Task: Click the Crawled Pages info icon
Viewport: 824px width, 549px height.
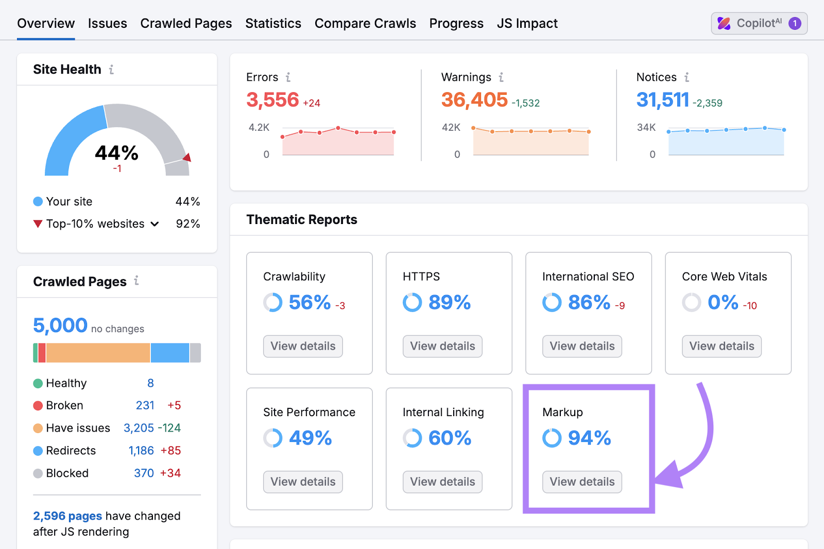Action: 136,281
